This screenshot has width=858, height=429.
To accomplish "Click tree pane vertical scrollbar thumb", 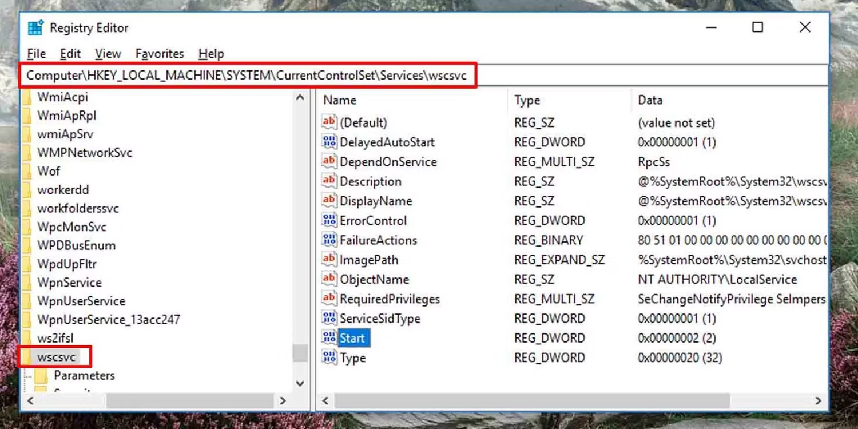I will point(300,353).
